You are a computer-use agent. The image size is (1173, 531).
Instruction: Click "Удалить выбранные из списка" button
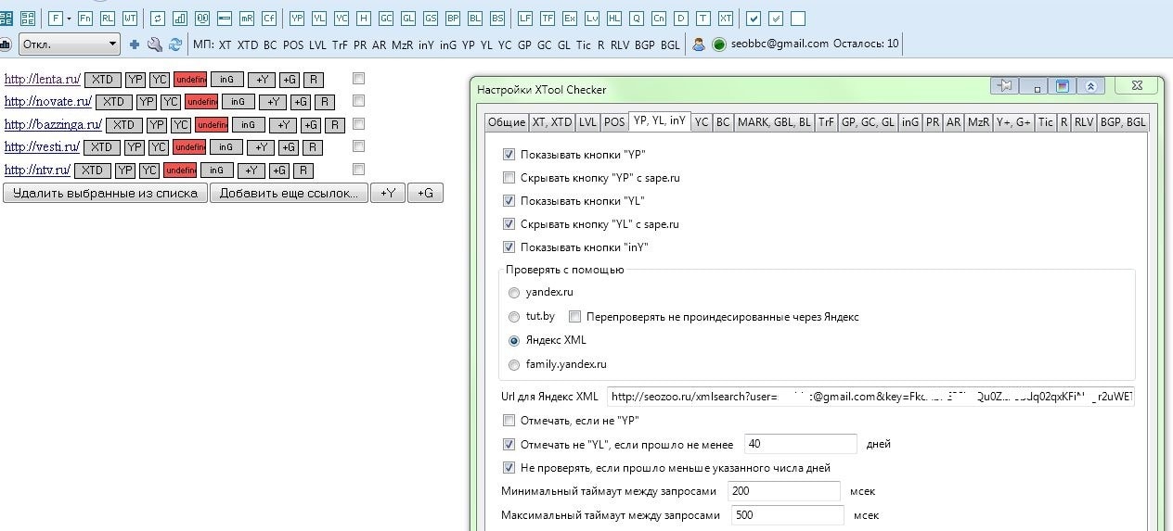coord(105,193)
